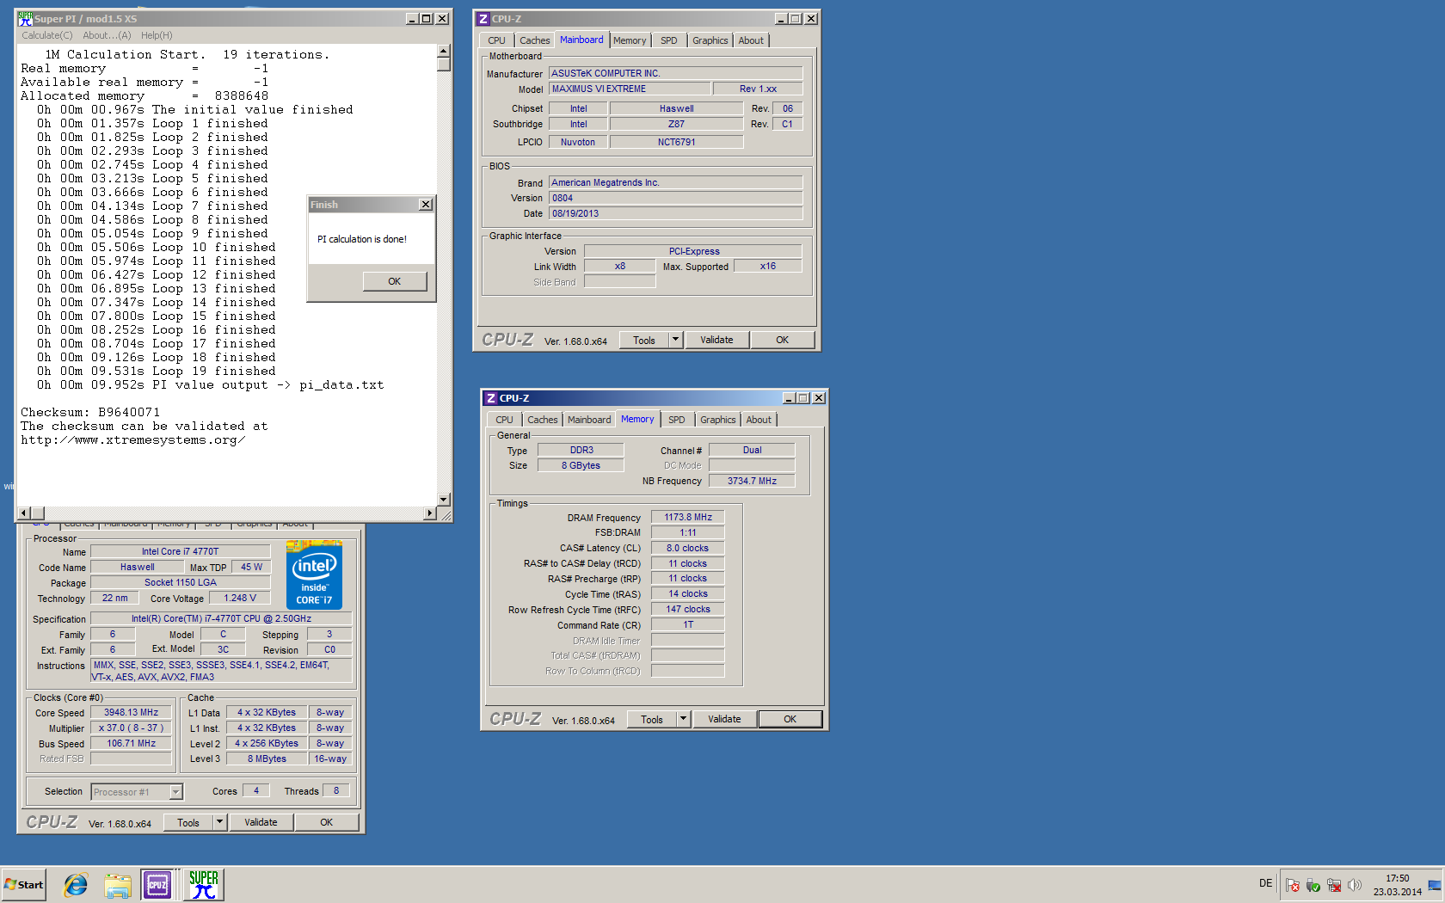
Task: Click the Super PI title bar icon
Action: point(25,18)
